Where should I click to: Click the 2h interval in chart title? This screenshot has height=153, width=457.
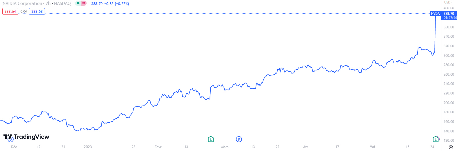pos(48,3)
